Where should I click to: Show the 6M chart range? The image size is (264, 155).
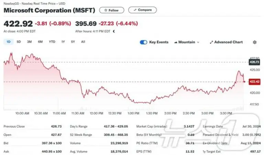pos(40,42)
